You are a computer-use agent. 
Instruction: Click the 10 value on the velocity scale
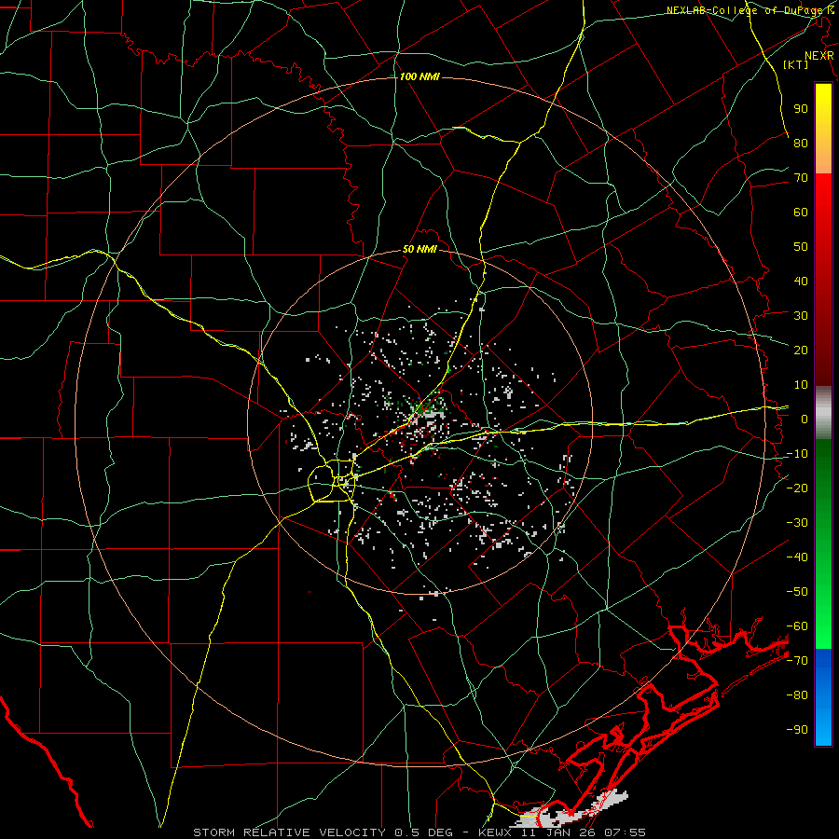(801, 385)
